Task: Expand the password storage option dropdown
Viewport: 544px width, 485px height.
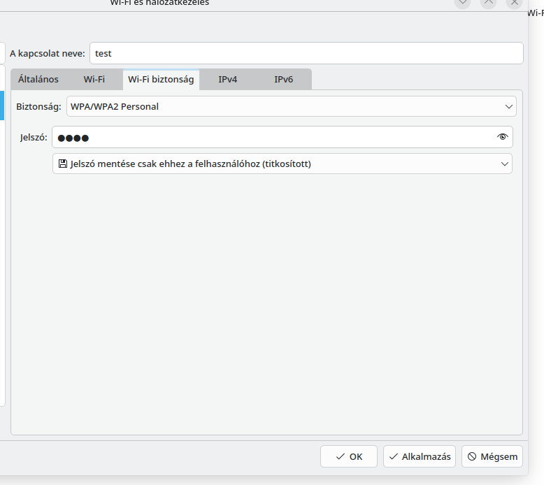Action: coord(282,164)
